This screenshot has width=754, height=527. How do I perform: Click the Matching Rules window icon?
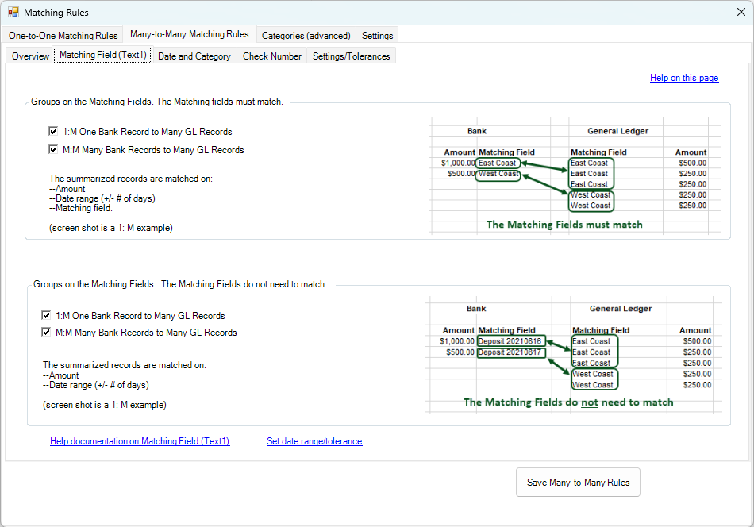tap(13, 13)
